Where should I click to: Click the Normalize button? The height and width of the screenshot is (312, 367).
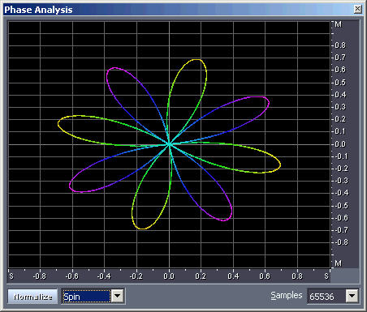coord(32,297)
